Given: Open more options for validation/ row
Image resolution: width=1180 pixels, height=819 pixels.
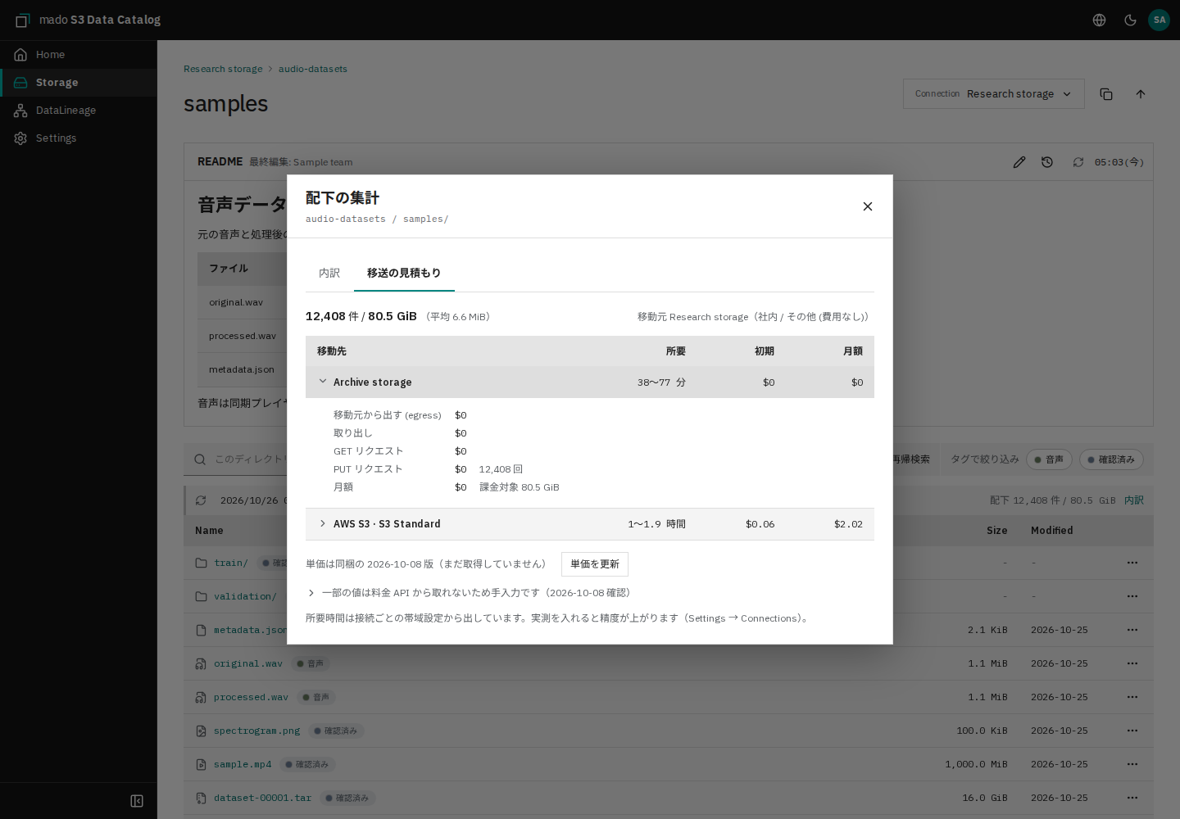Looking at the screenshot, I should click(x=1132, y=597).
